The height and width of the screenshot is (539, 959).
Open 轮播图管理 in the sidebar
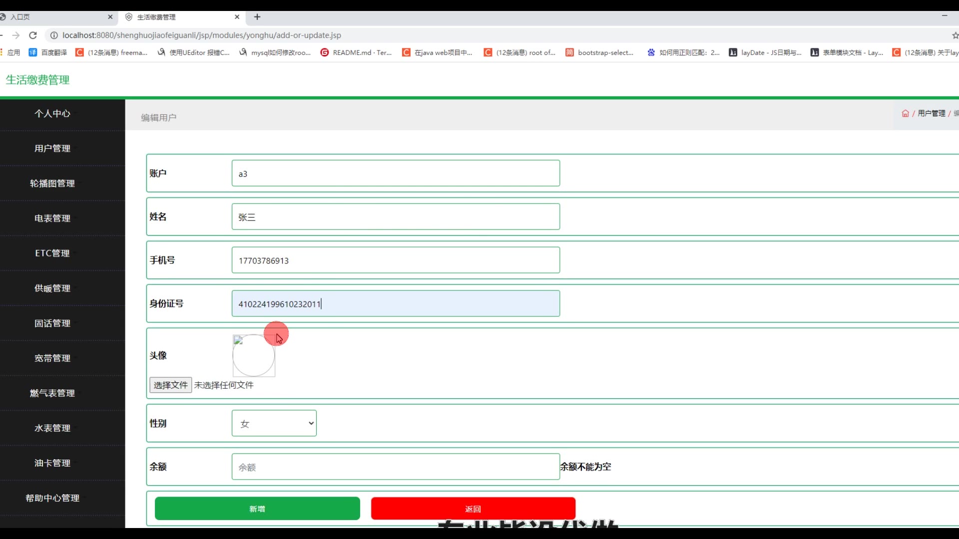pyautogui.click(x=52, y=184)
